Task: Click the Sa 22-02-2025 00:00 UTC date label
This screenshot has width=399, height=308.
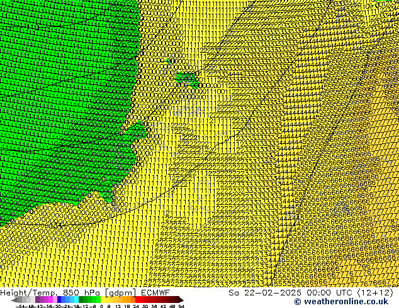Action: (311, 292)
